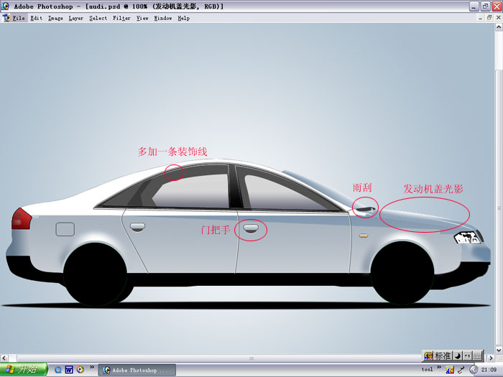
Task: Open the Filter menu
Action: [121, 18]
